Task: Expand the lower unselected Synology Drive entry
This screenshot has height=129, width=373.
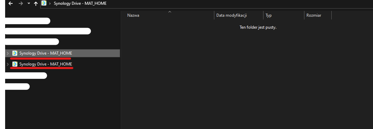Action: click(x=8, y=64)
